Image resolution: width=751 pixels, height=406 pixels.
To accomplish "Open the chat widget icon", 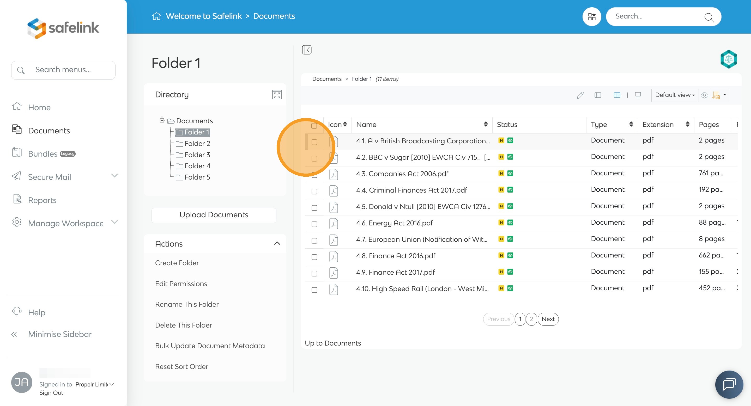I will pos(729,384).
